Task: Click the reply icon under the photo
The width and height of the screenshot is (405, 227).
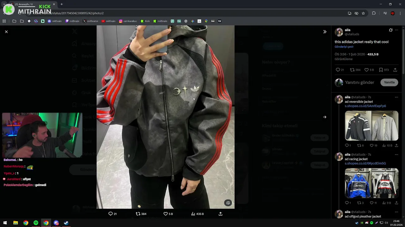Action: [x=110, y=214]
